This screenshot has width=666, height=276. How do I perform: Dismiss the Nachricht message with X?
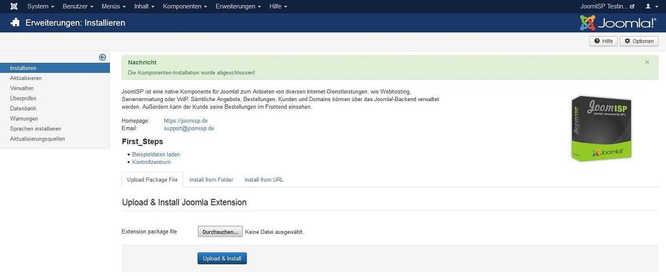coord(647,62)
